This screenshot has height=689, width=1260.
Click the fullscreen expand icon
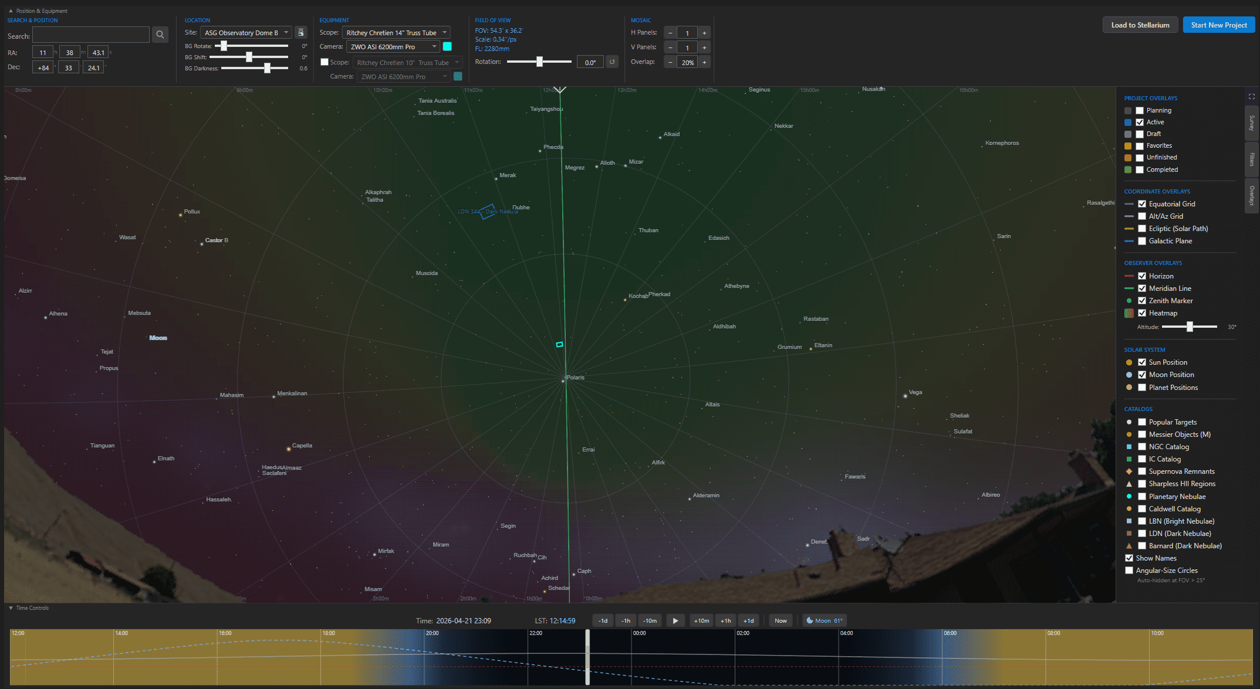pyautogui.click(x=1251, y=97)
